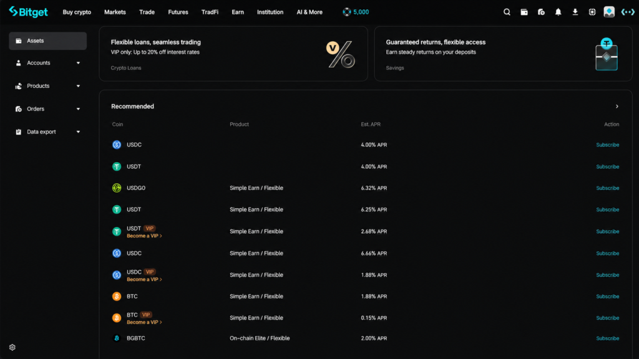Subscribe to BTC 1.88% APR non-VIP
The height and width of the screenshot is (359, 639).
tap(607, 296)
